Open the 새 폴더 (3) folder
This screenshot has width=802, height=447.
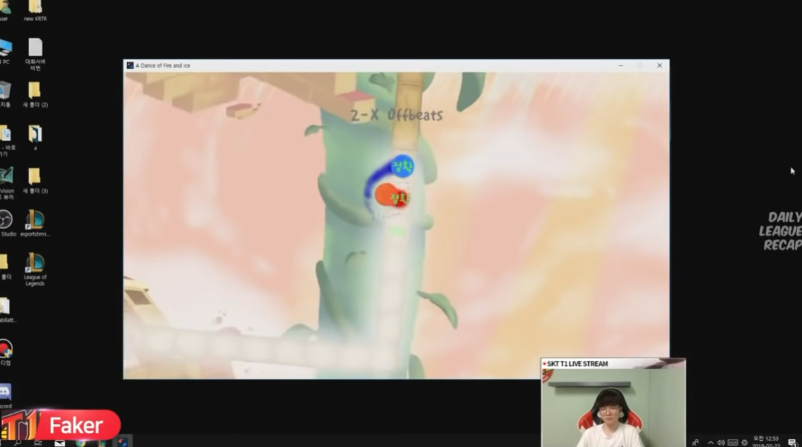point(35,181)
